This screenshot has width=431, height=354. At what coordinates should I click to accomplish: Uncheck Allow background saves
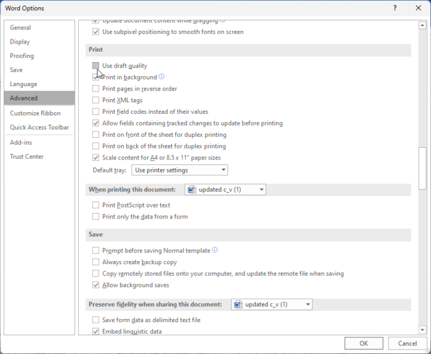point(95,285)
